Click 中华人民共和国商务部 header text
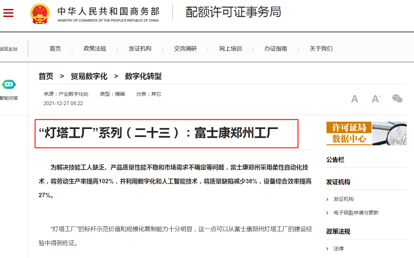The image size is (414, 258). tap(108, 11)
